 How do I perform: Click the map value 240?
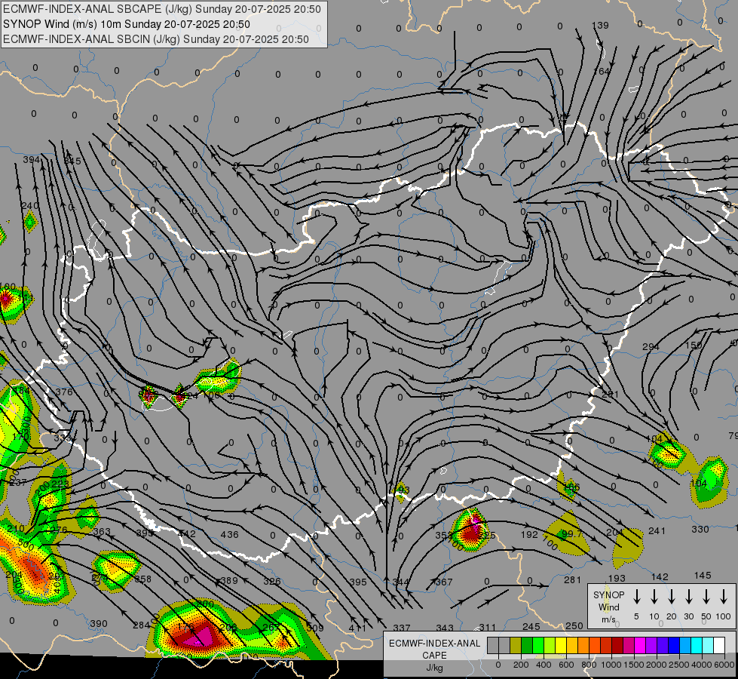click(x=30, y=205)
